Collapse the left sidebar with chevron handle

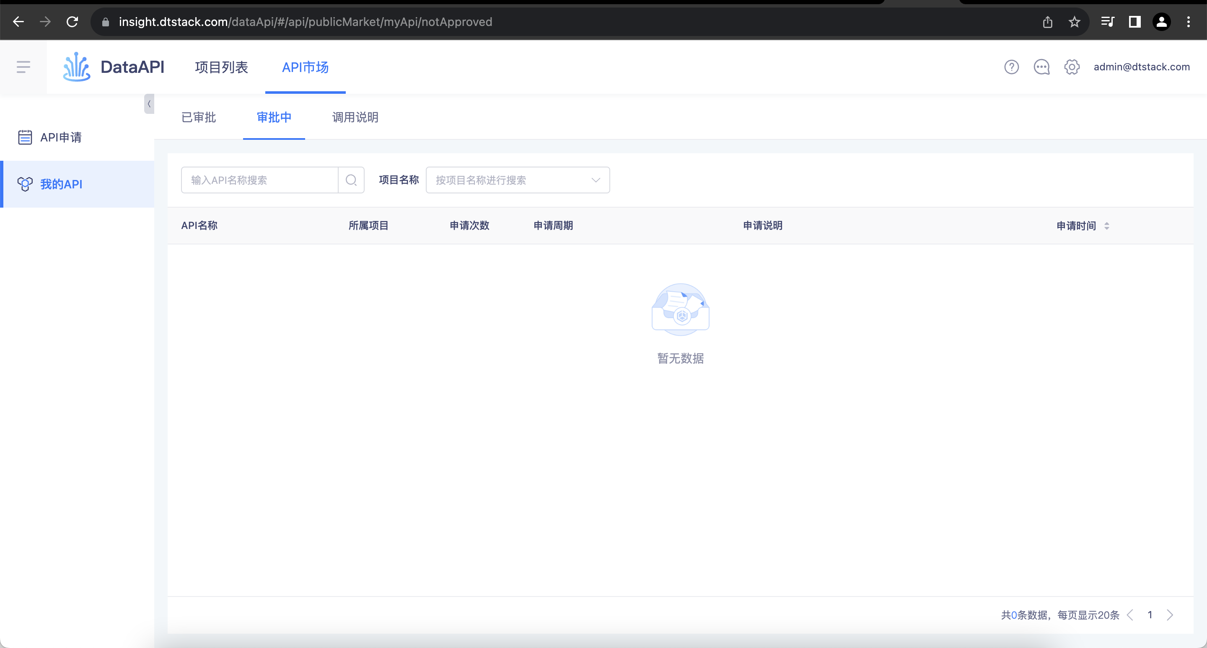(149, 104)
